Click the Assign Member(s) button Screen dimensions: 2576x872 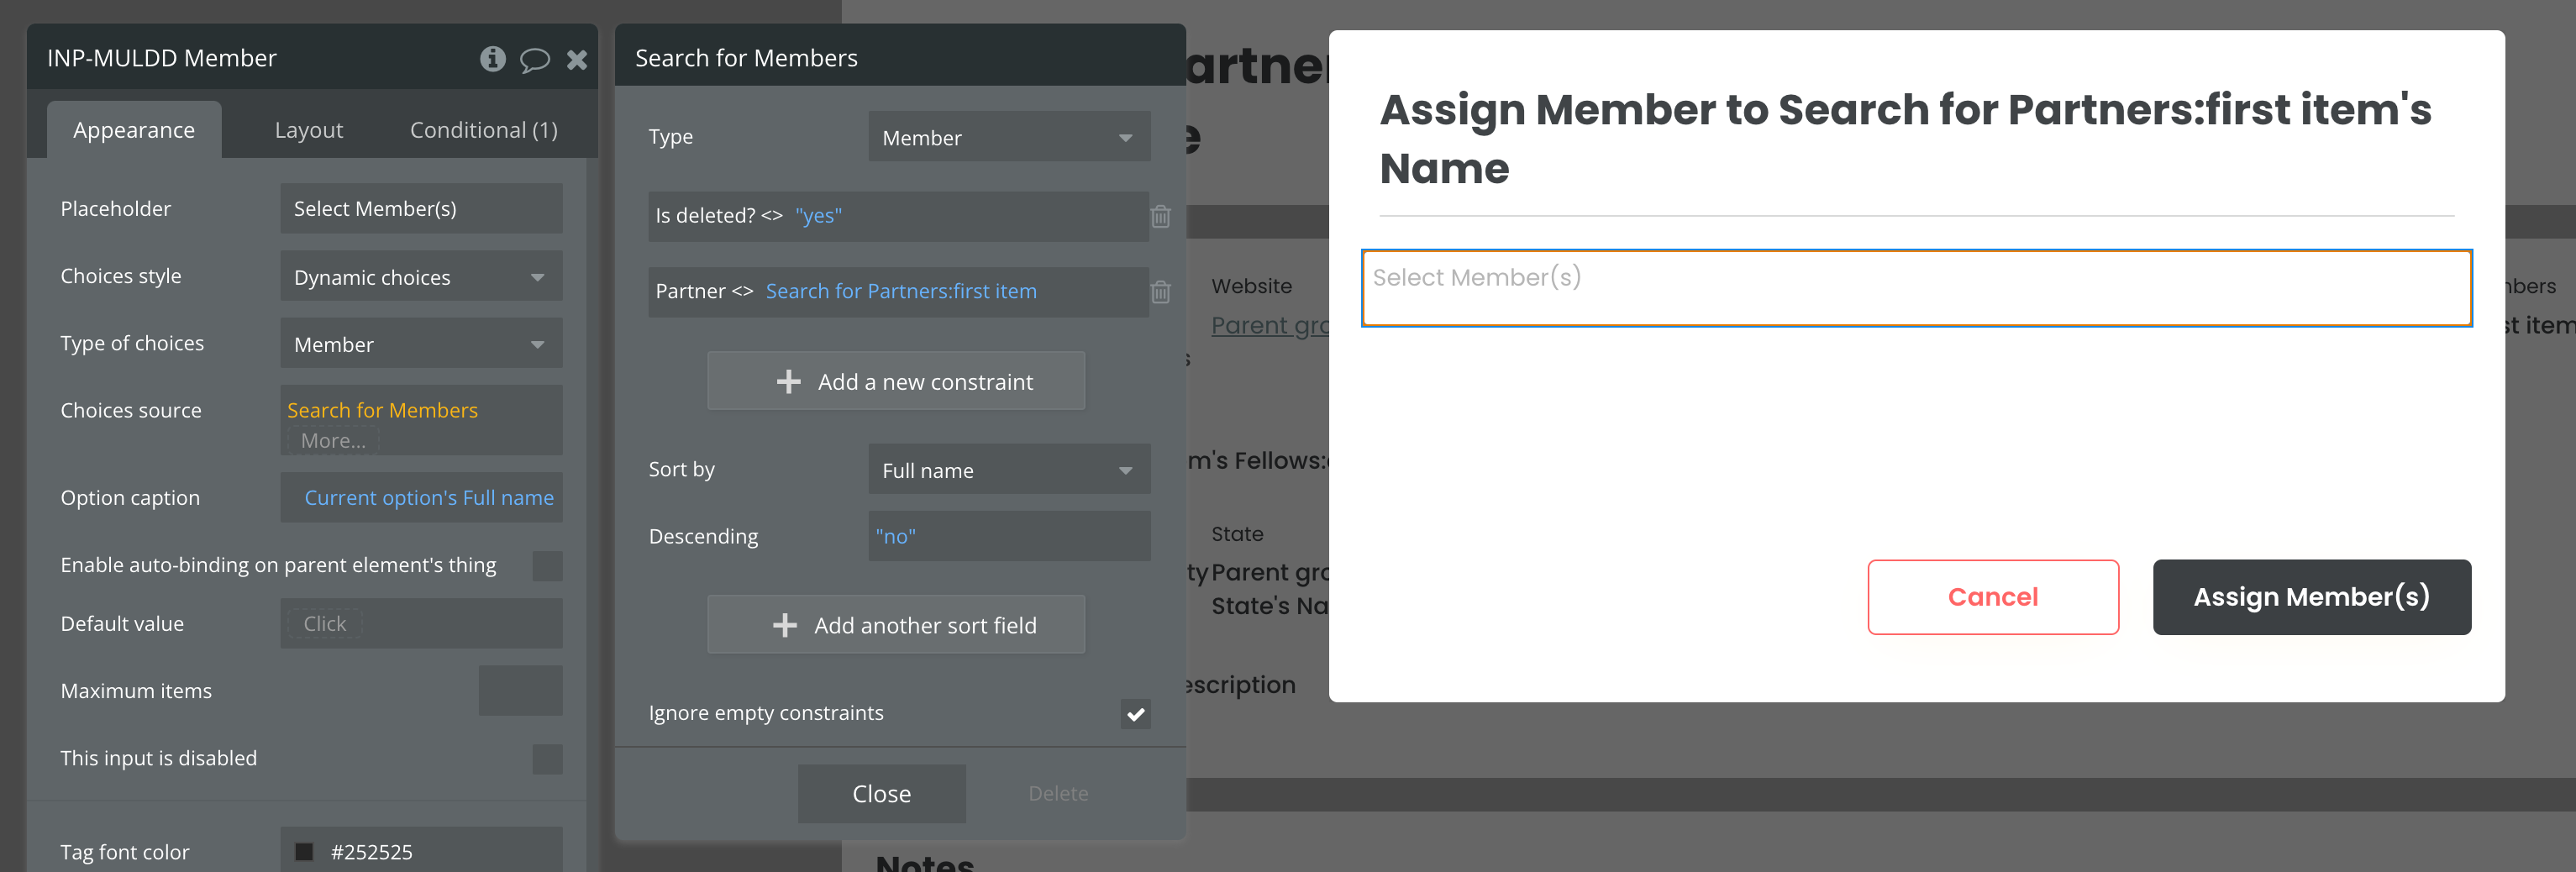[2311, 597]
